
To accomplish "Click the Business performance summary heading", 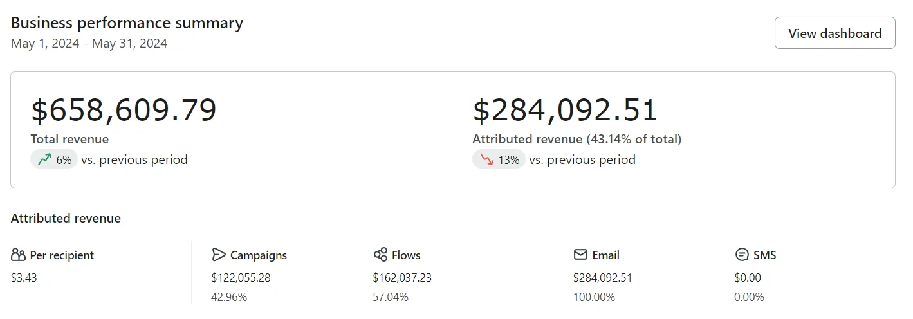I will coord(127,23).
